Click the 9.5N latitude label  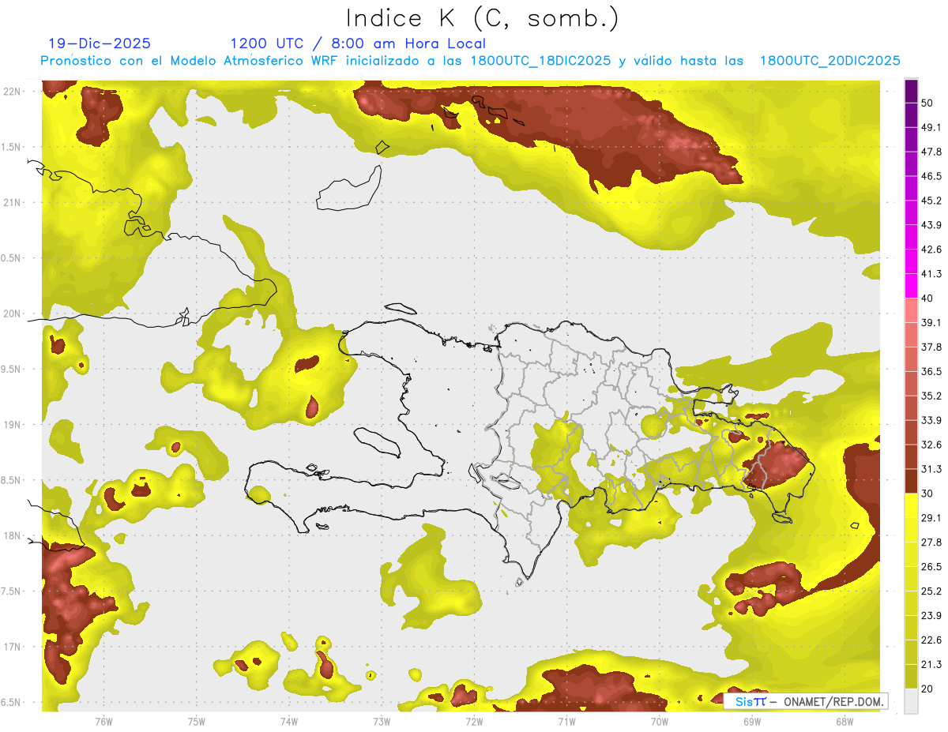11,369
